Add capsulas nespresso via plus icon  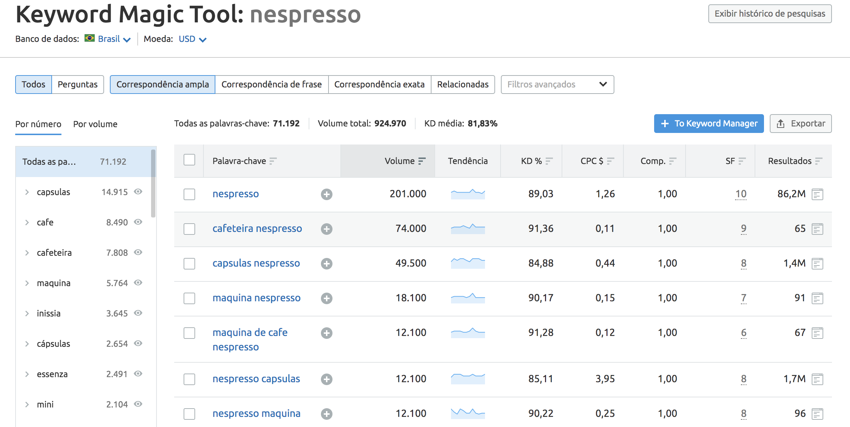(x=327, y=264)
